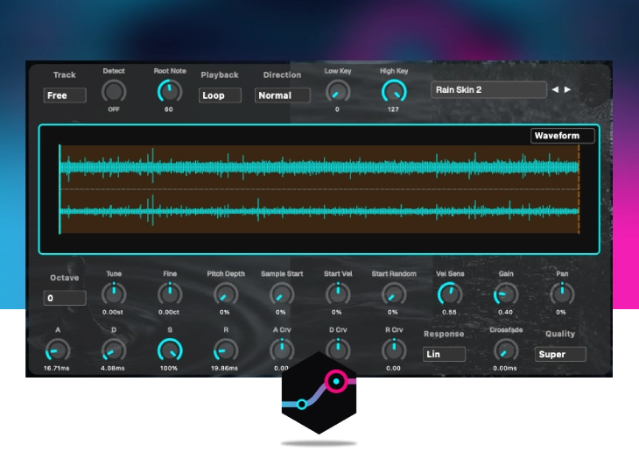Click the Start Vel knob
This screenshot has height=473, width=639.
(338, 293)
